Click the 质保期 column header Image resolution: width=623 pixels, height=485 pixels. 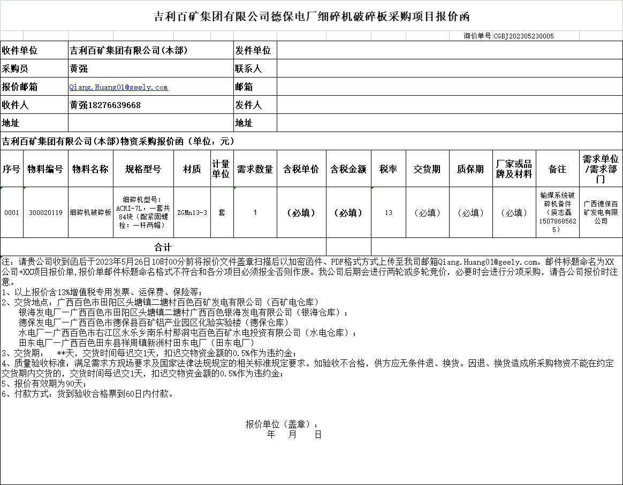coord(471,168)
